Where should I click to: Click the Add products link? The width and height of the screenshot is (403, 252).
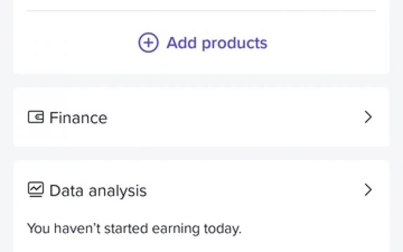[x=203, y=43]
